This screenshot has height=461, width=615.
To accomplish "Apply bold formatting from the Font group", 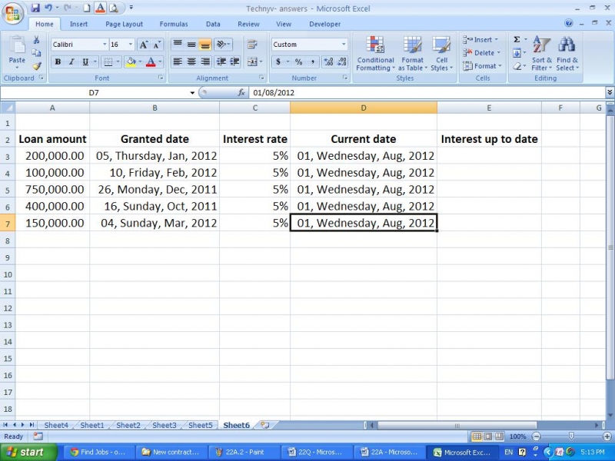I will [x=58, y=61].
